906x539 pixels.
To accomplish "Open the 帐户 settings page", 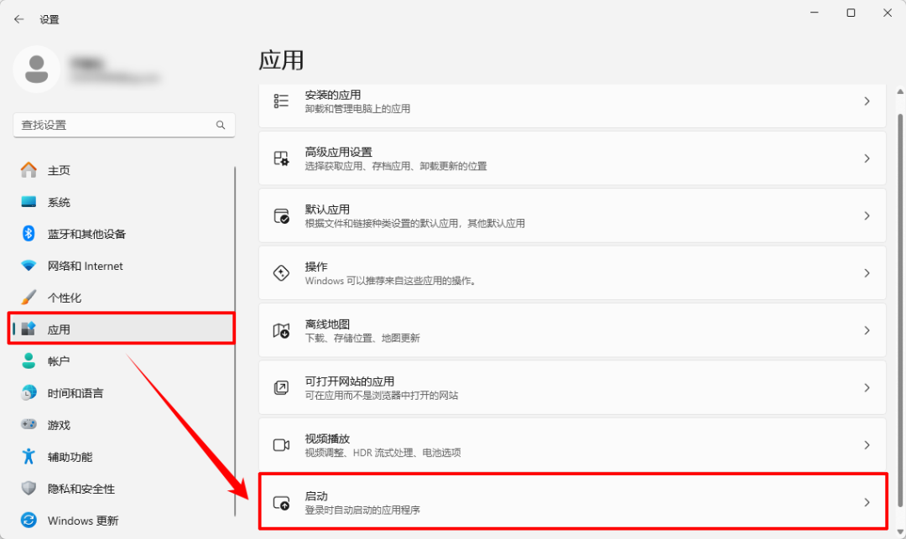I will coord(122,360).
